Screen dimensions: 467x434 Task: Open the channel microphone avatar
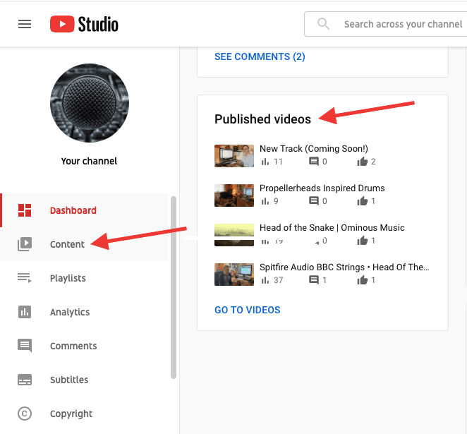click(90, 103)
